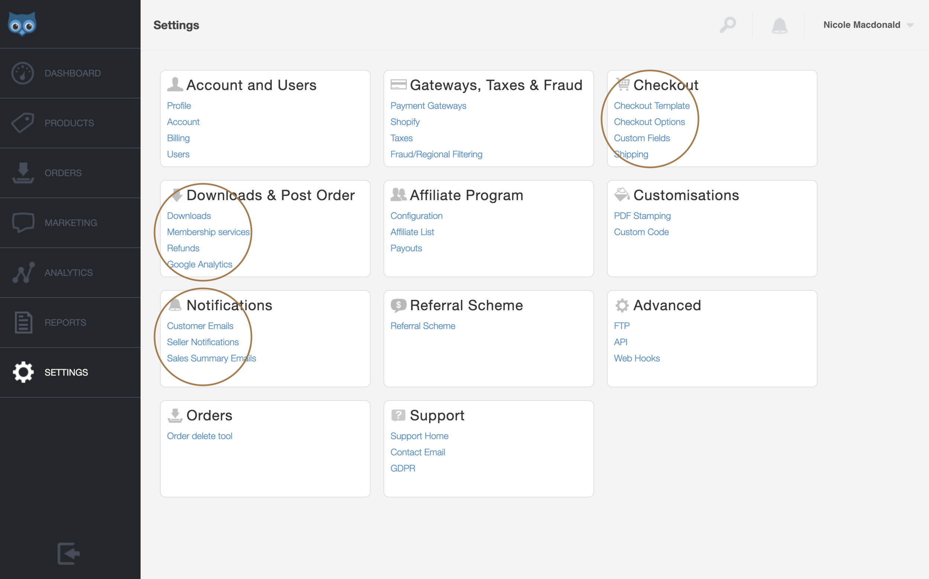Open the PDF Stamping link
This screenshot has width=929, height=579.
point(642,216)
